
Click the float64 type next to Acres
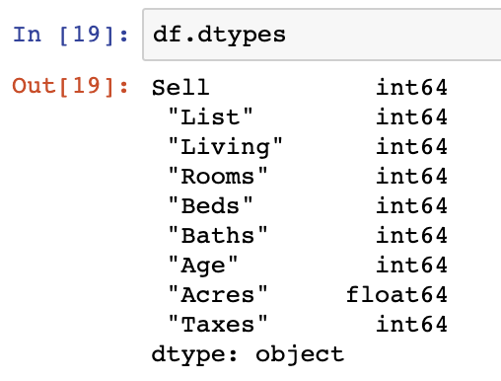pyautogui.click(x=396, y=294)
